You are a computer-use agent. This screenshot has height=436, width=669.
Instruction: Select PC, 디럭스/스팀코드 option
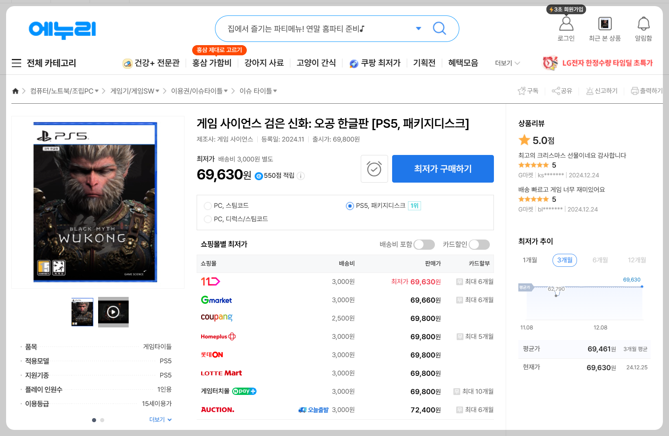click(x=208, y=219)
